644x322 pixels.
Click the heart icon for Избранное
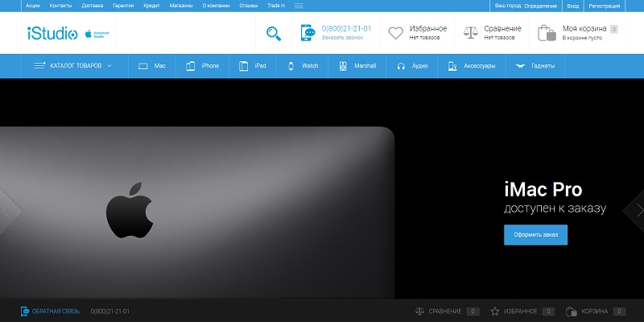(396, 33)
